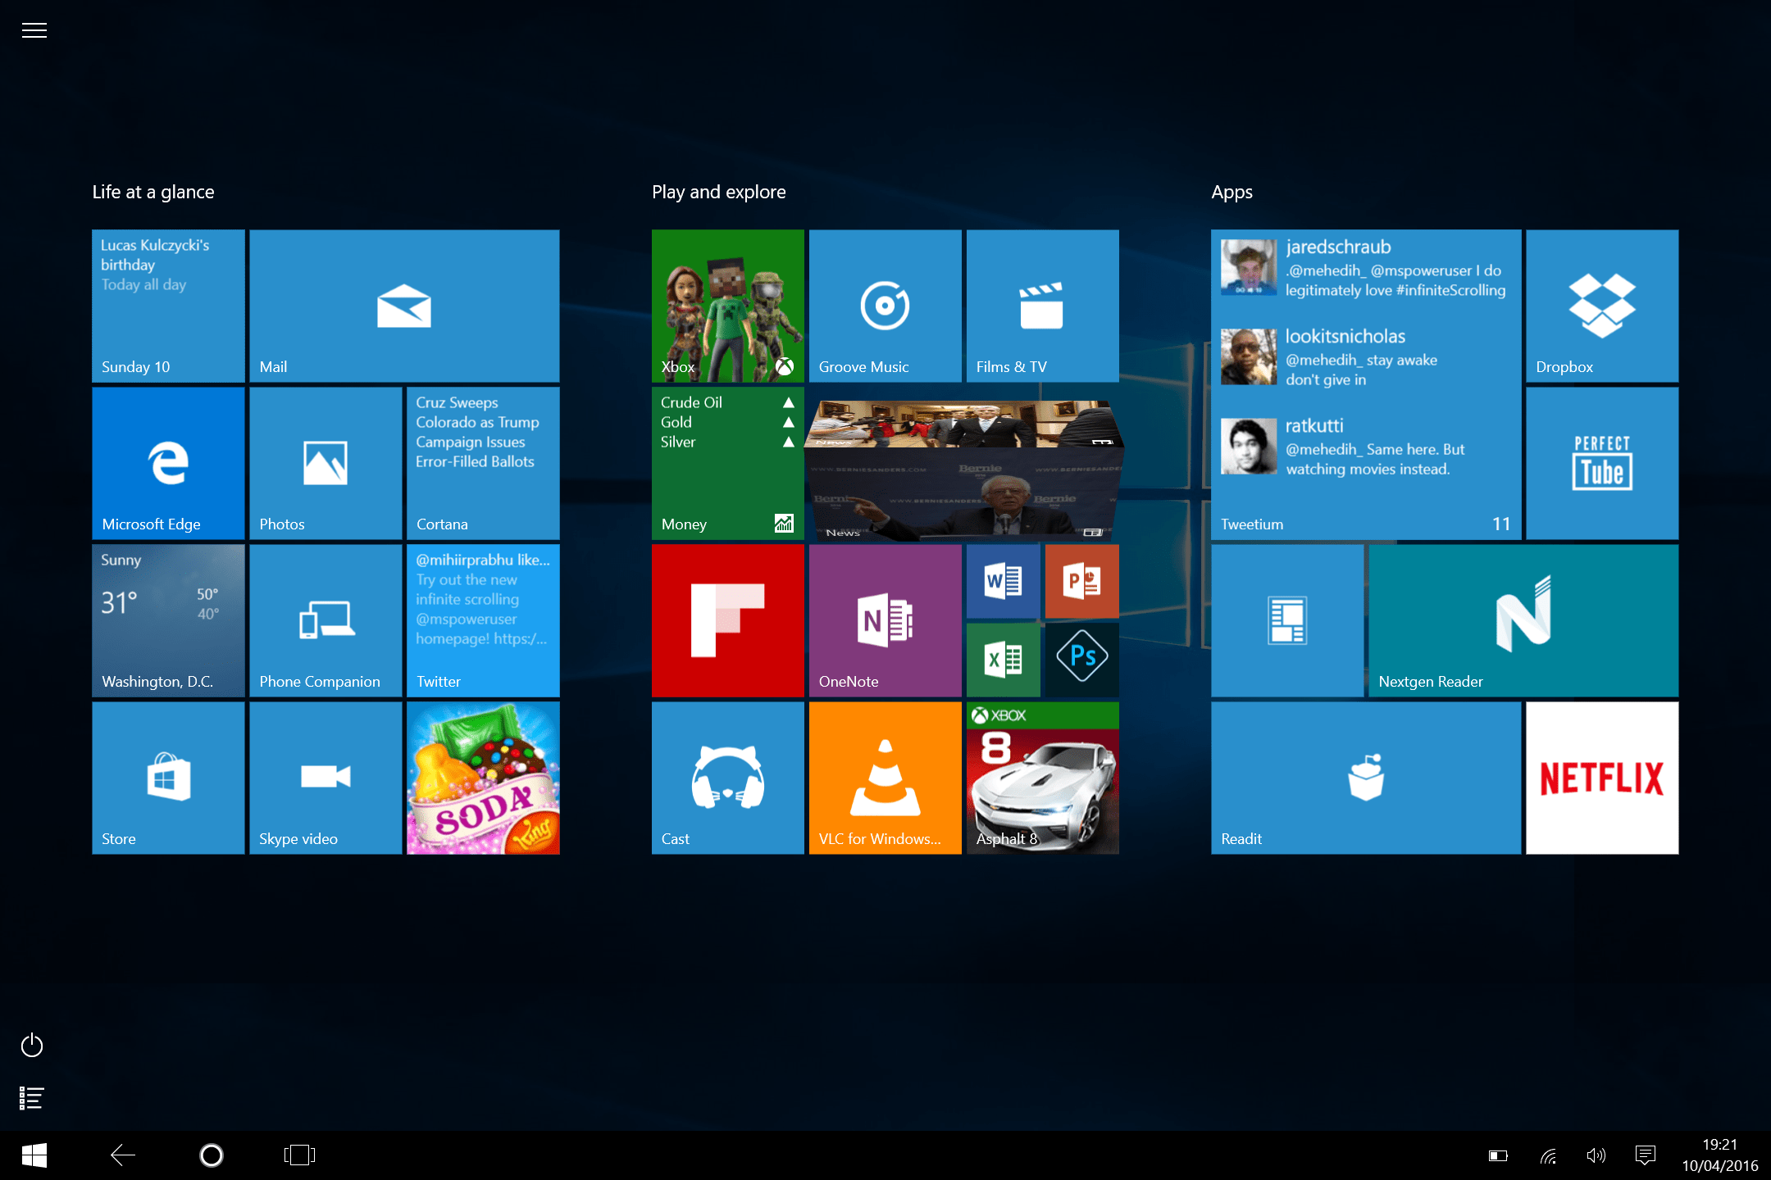Expand the all apps list
The width and height of the screenshot is (1771, 1180).
point(31,1097)
